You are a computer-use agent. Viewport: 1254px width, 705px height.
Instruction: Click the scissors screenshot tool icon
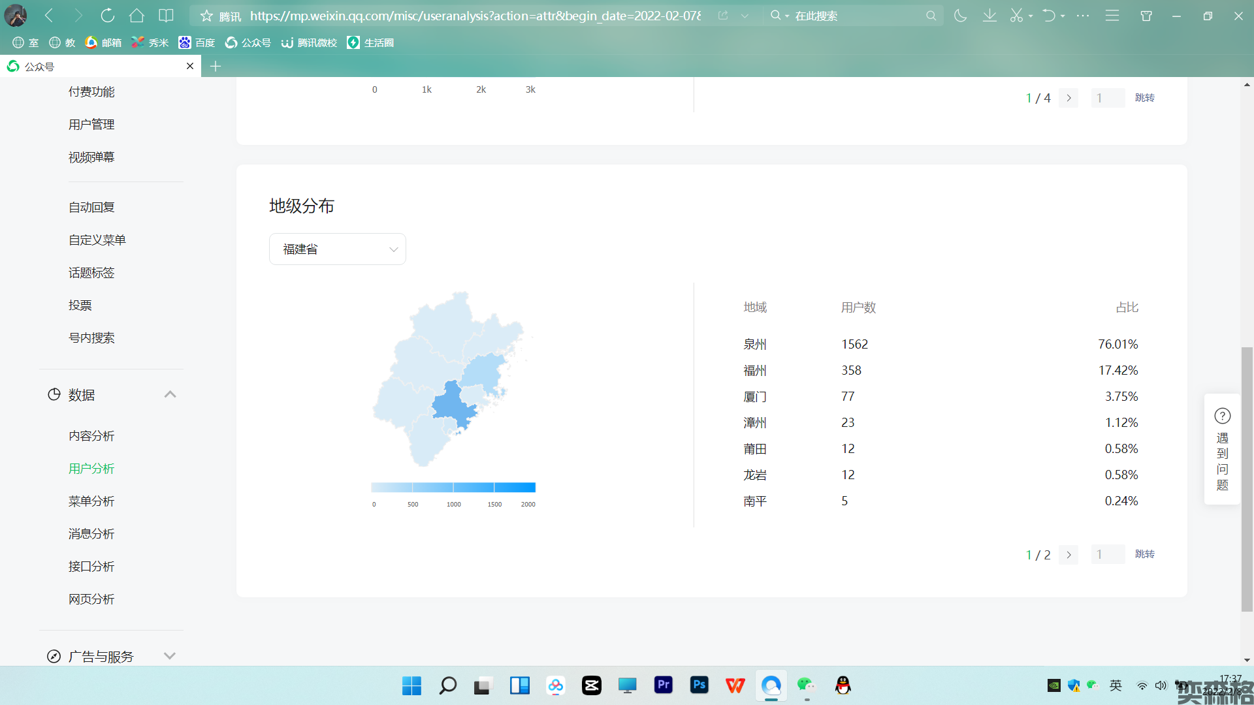pyautogui.click(x=1016, y=16)
